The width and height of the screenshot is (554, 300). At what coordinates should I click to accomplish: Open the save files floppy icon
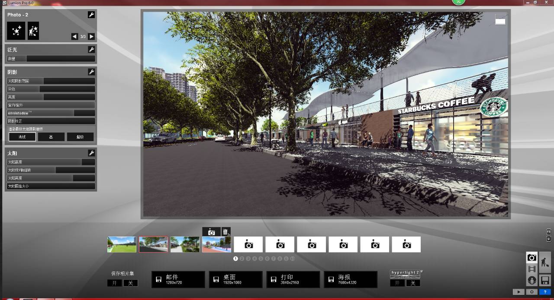545,280
